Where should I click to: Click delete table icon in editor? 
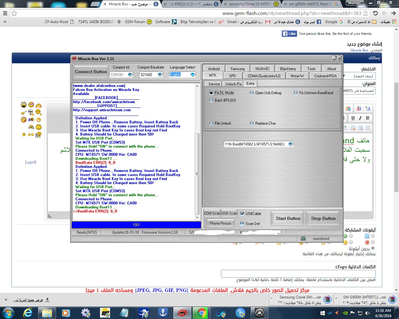[x=353, y=128]
